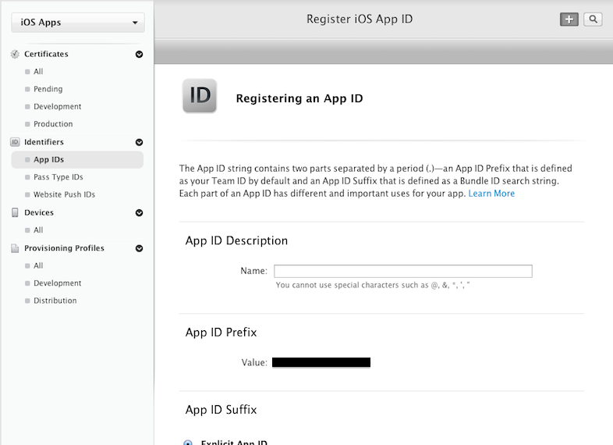This screenshot has width=613, height=445.
Task: Collapse the Provisioning Profiles section
Action: click(139, 248)
